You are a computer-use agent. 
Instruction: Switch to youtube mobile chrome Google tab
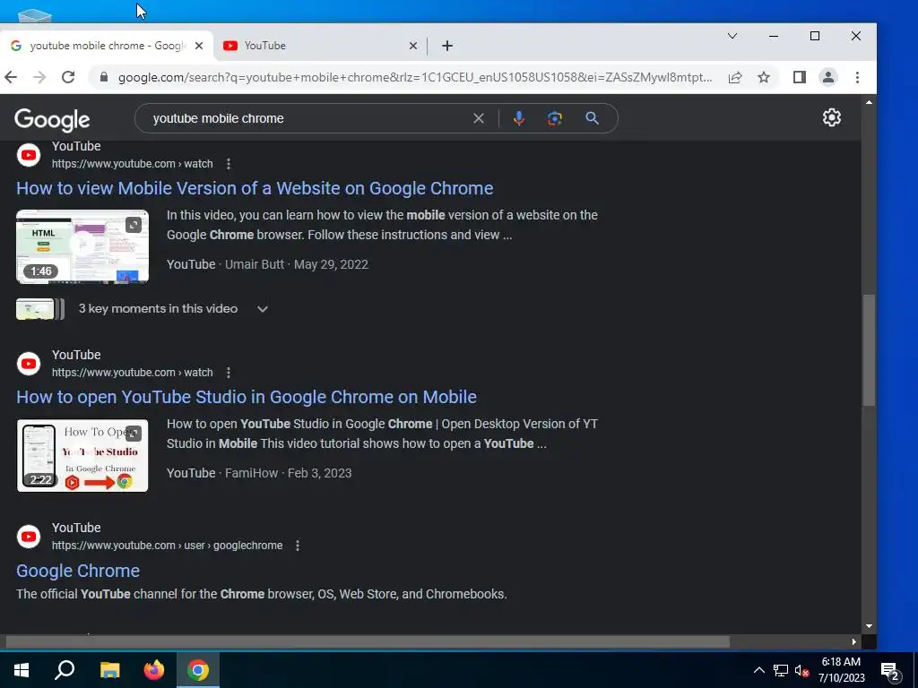(x=107, y=46)
